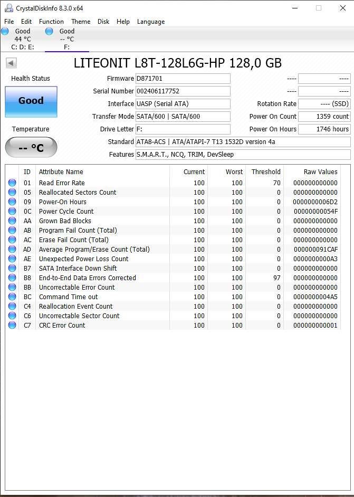354x497 pixels.
Task: Click status icon for Reallocation Event Count
Action: click(x=12, y=306)
